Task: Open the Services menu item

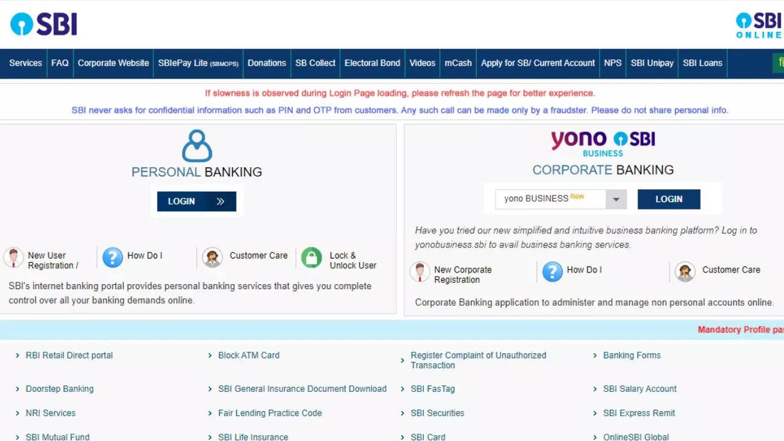Action: [x=26, y=63]
